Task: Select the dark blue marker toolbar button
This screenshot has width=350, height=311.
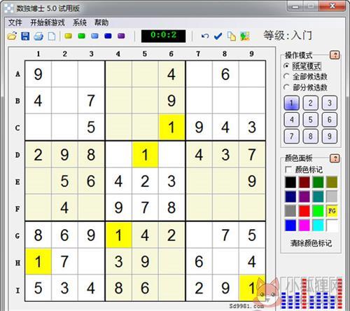Action: (108, 36)
